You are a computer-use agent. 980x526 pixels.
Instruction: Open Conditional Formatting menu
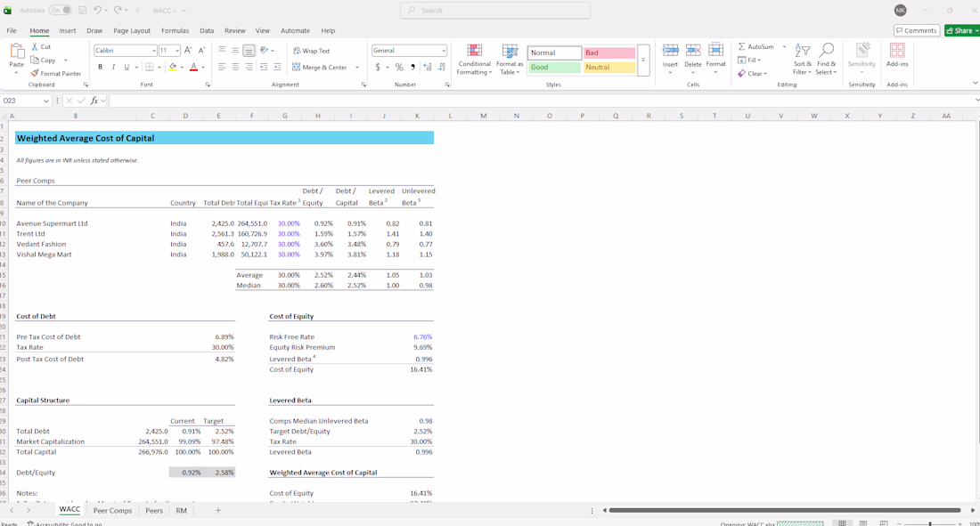click(x=474, y=60)
